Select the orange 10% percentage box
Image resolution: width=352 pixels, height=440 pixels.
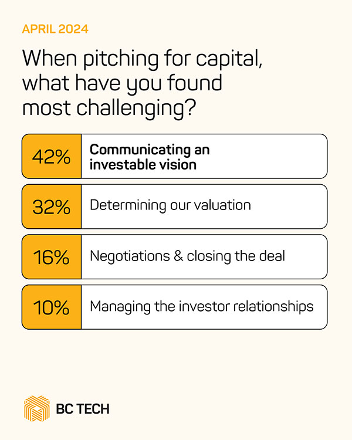[52, 307]
